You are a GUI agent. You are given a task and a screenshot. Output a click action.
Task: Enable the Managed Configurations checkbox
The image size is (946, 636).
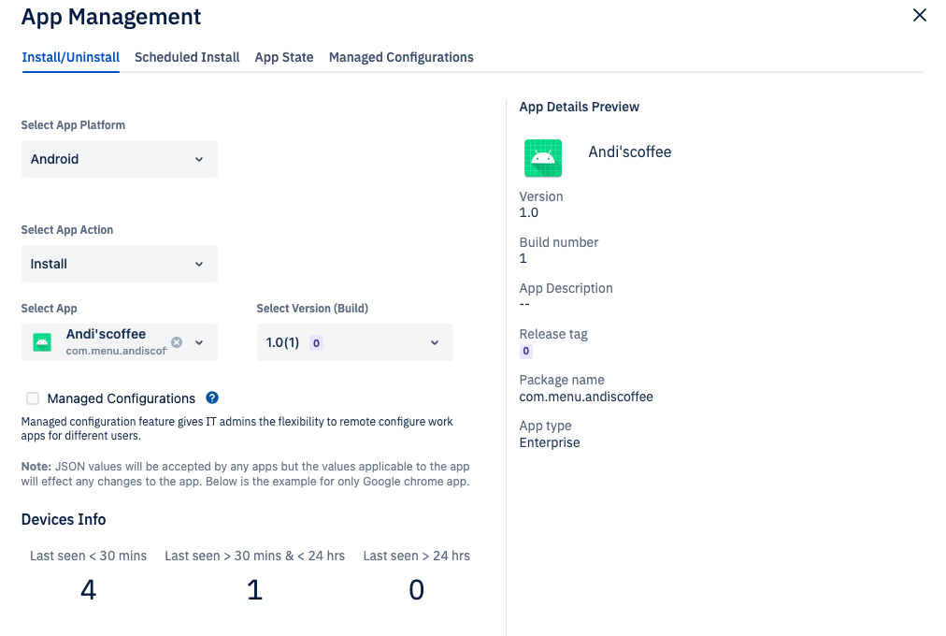(33, 397)
